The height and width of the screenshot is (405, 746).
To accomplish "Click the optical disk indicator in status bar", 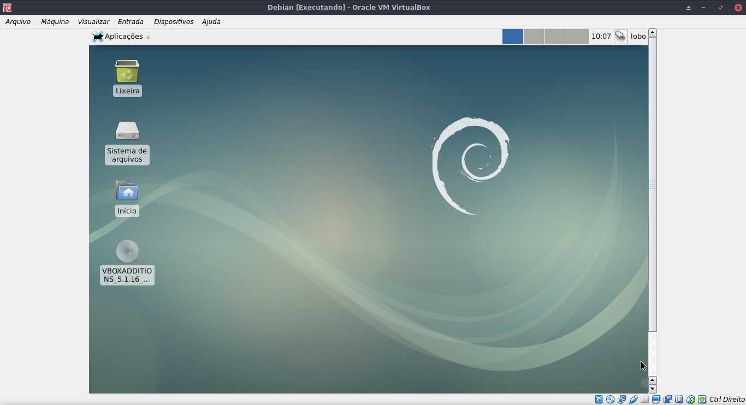I will point(611,400).
